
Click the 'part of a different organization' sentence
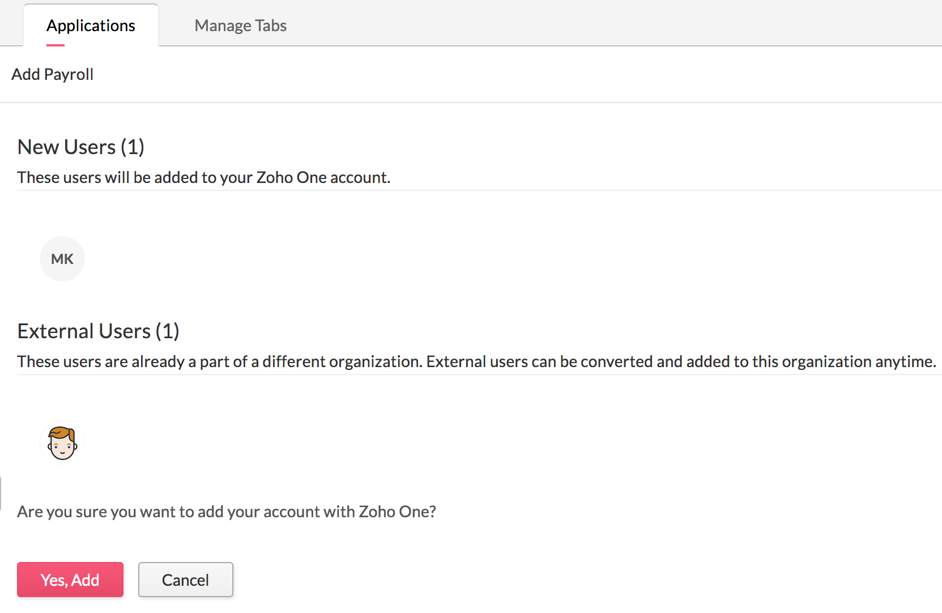tap(220, 361)
